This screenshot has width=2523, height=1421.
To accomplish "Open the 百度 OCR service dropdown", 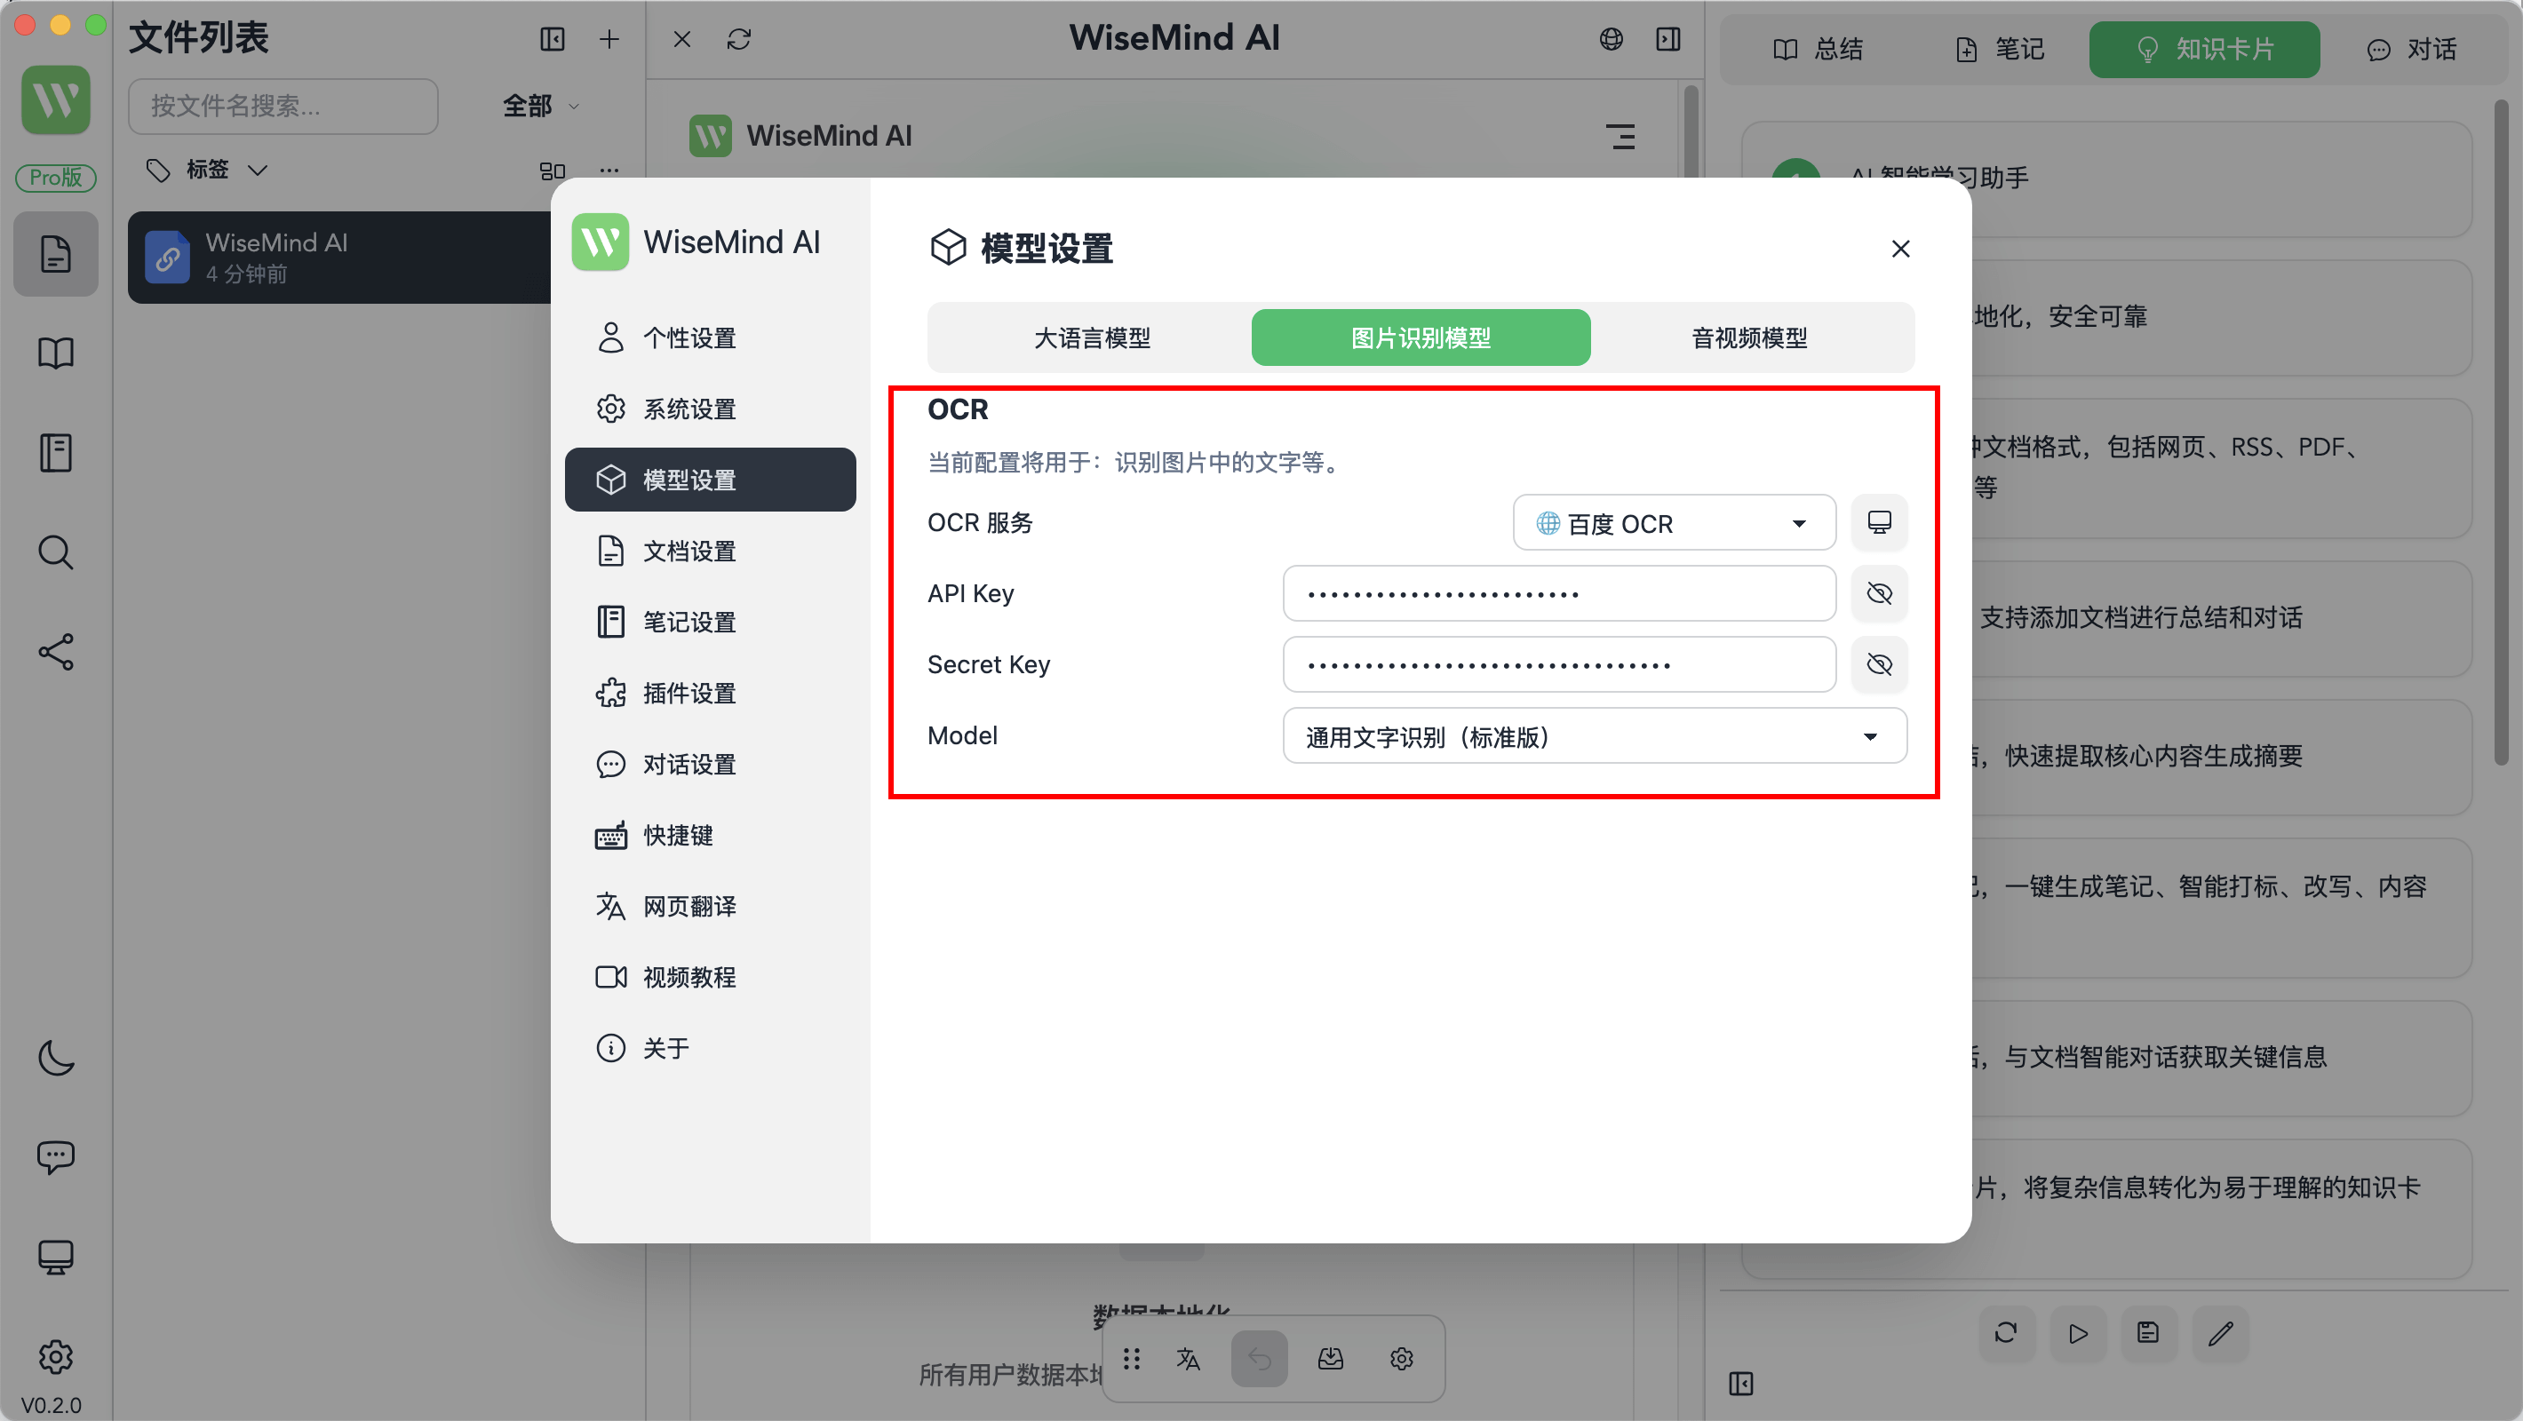I will tap(1674, 523).
